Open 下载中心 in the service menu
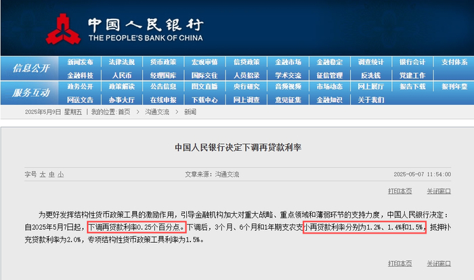Viewport: 474px width, 280px height. click(x=204, y=100)
